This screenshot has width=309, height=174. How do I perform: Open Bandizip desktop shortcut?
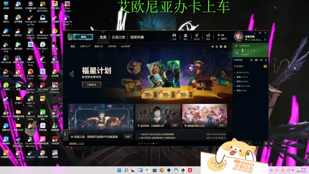[6, 32]
